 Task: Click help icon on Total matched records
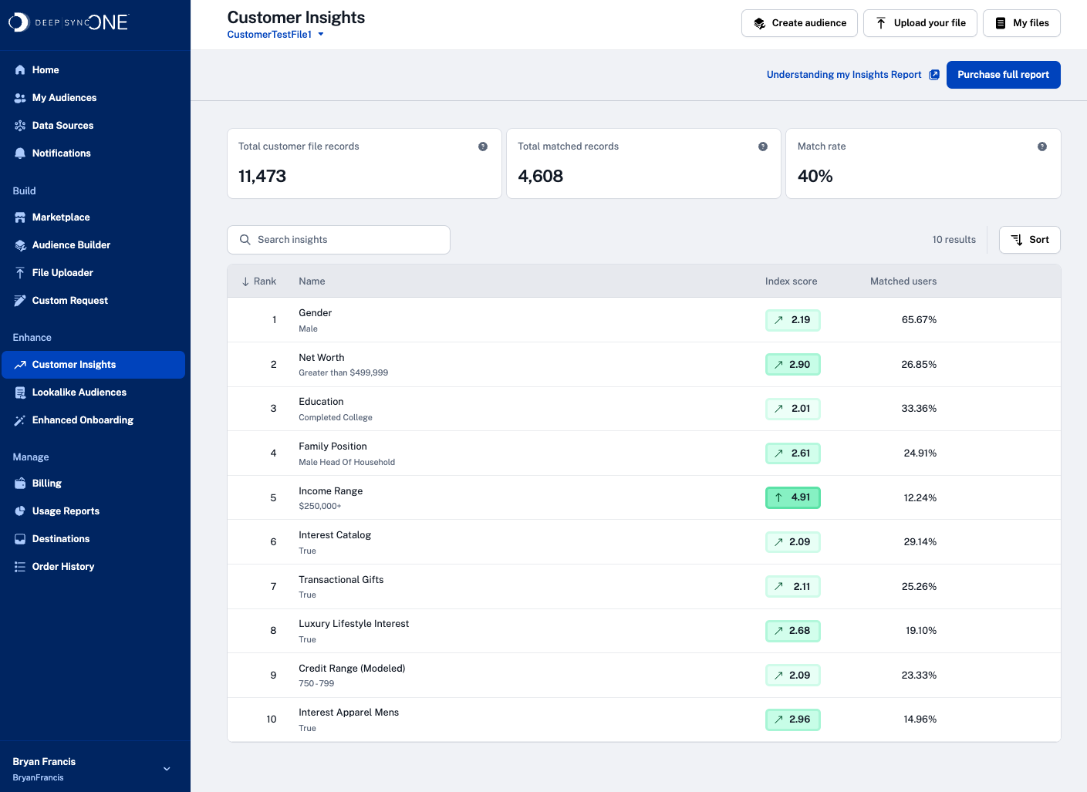point(763,147)
